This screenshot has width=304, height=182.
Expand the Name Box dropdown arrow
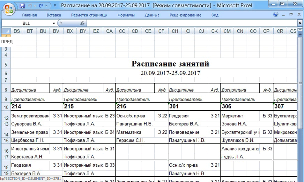(54, 23)
